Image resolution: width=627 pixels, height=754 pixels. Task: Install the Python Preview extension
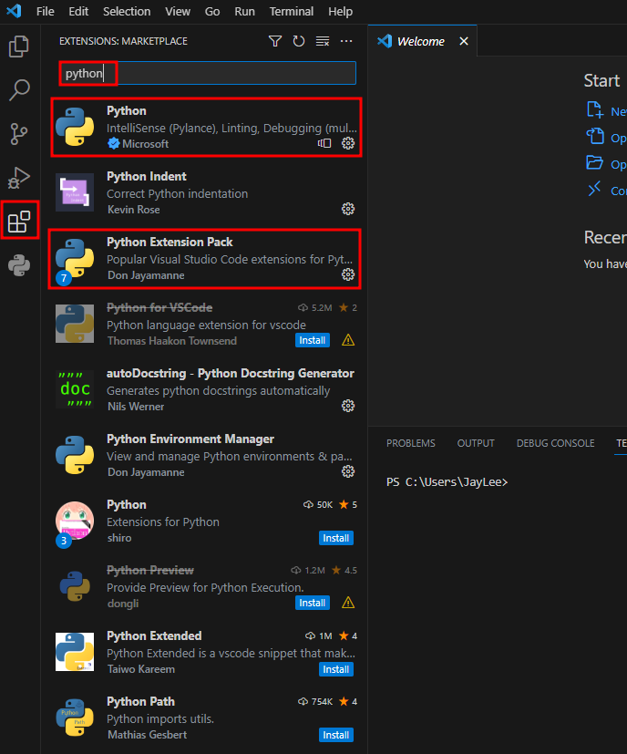[313, 603]
